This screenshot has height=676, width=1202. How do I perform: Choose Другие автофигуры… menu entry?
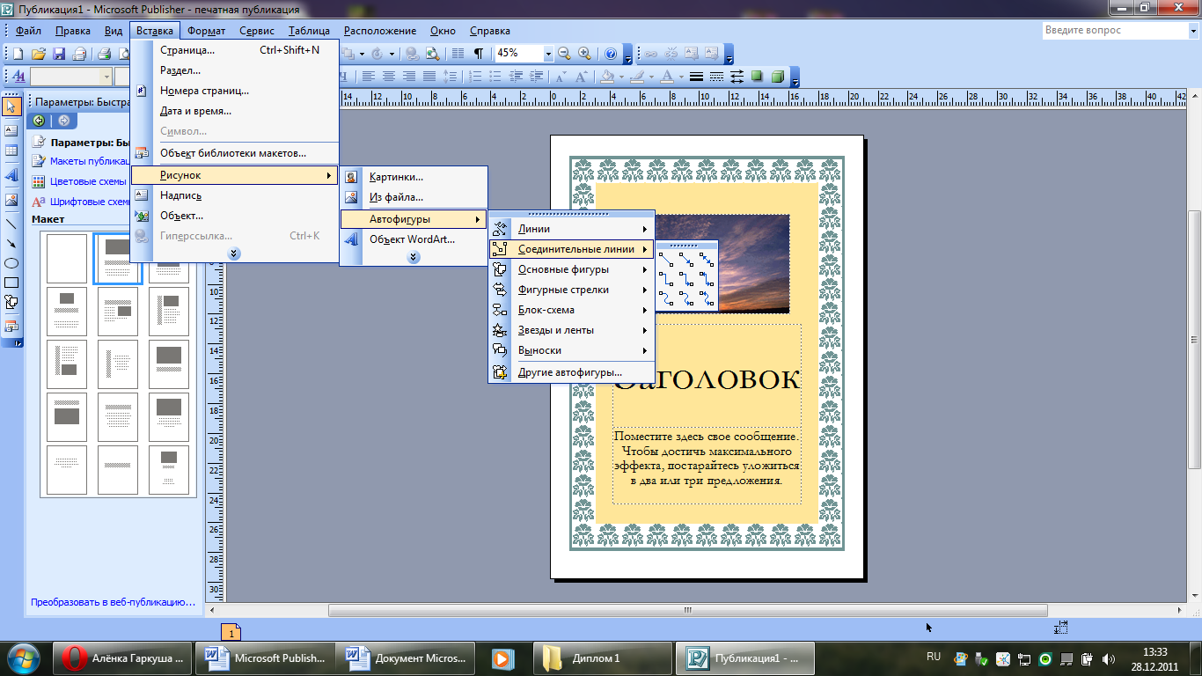tap(572, 372)
